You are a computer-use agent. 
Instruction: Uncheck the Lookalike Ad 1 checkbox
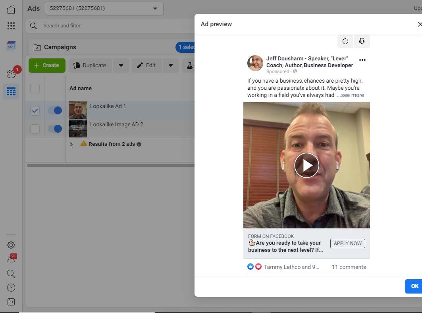click(x=35, y=111)
